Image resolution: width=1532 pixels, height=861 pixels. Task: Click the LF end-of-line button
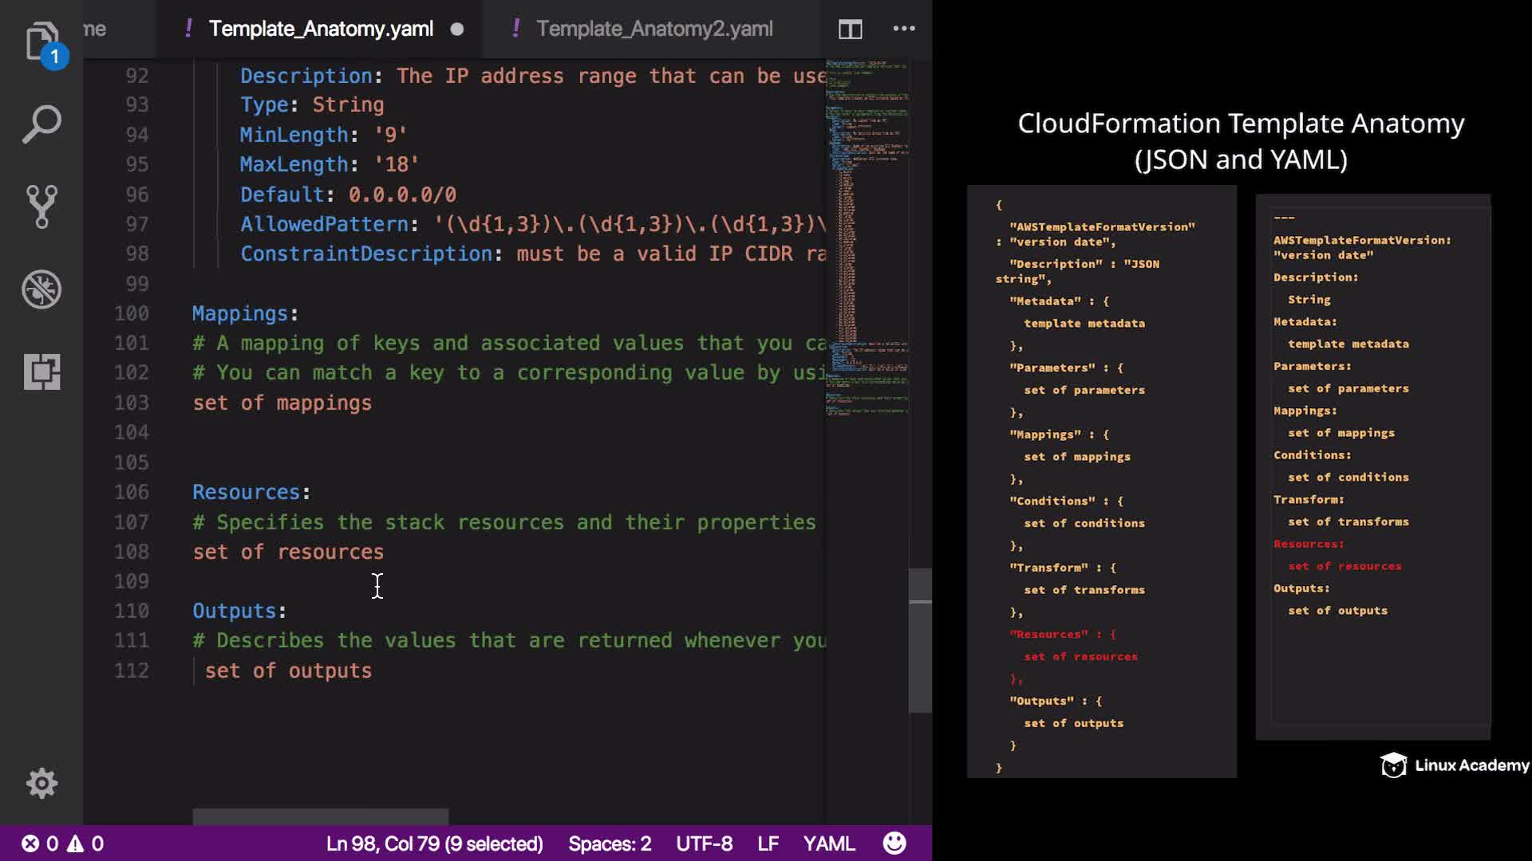point(768,843)
